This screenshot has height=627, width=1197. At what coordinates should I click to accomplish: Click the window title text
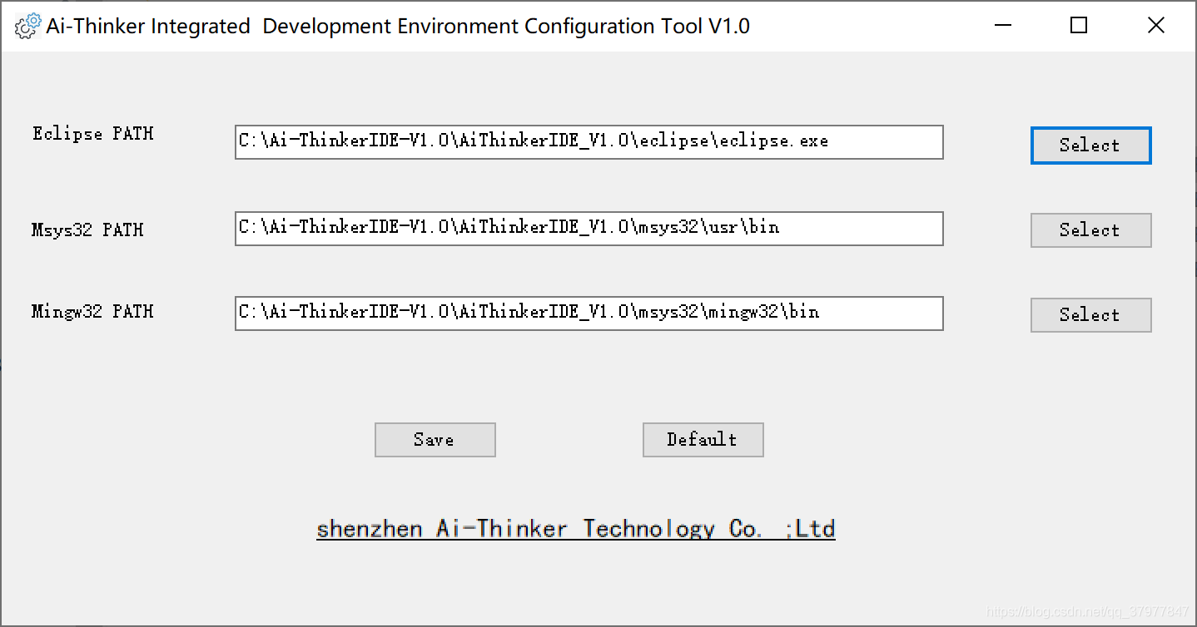pos(398,26)
